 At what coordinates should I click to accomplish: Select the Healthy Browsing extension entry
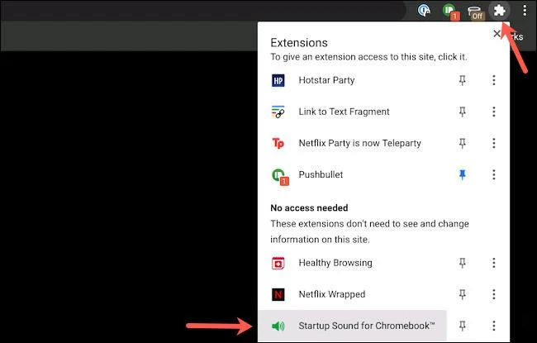click(x=353, y=263)
